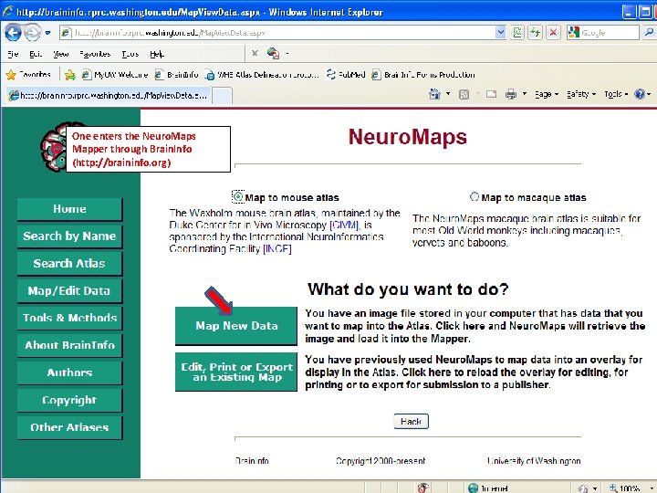Select Map to mouse atlas radio
657x493 pixels.
[238, 196]
